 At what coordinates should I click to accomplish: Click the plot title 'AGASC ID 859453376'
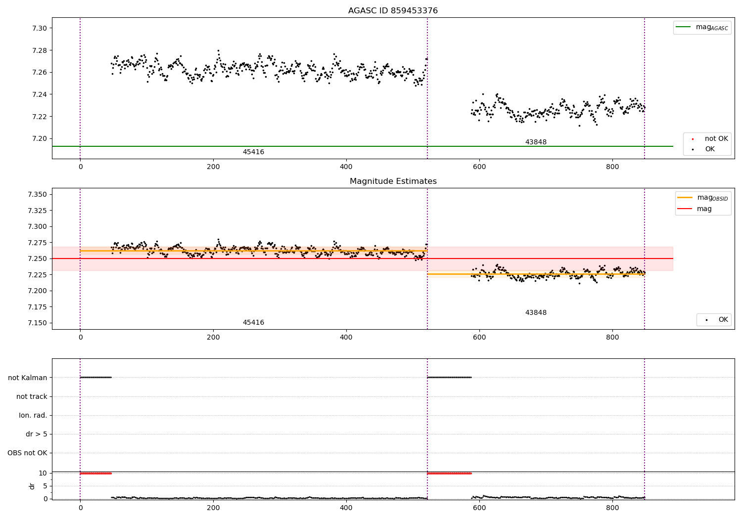tap(393, 11)
